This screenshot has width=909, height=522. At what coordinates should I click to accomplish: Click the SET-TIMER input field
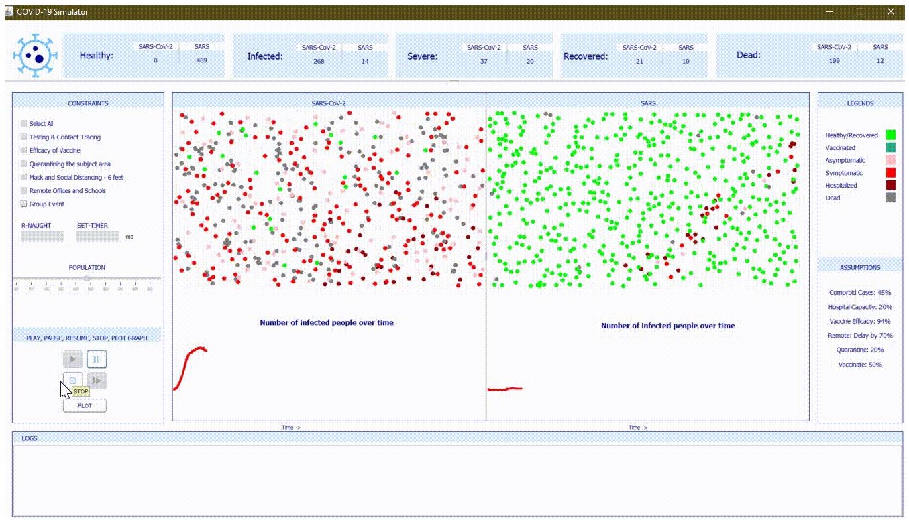(98, 237)
